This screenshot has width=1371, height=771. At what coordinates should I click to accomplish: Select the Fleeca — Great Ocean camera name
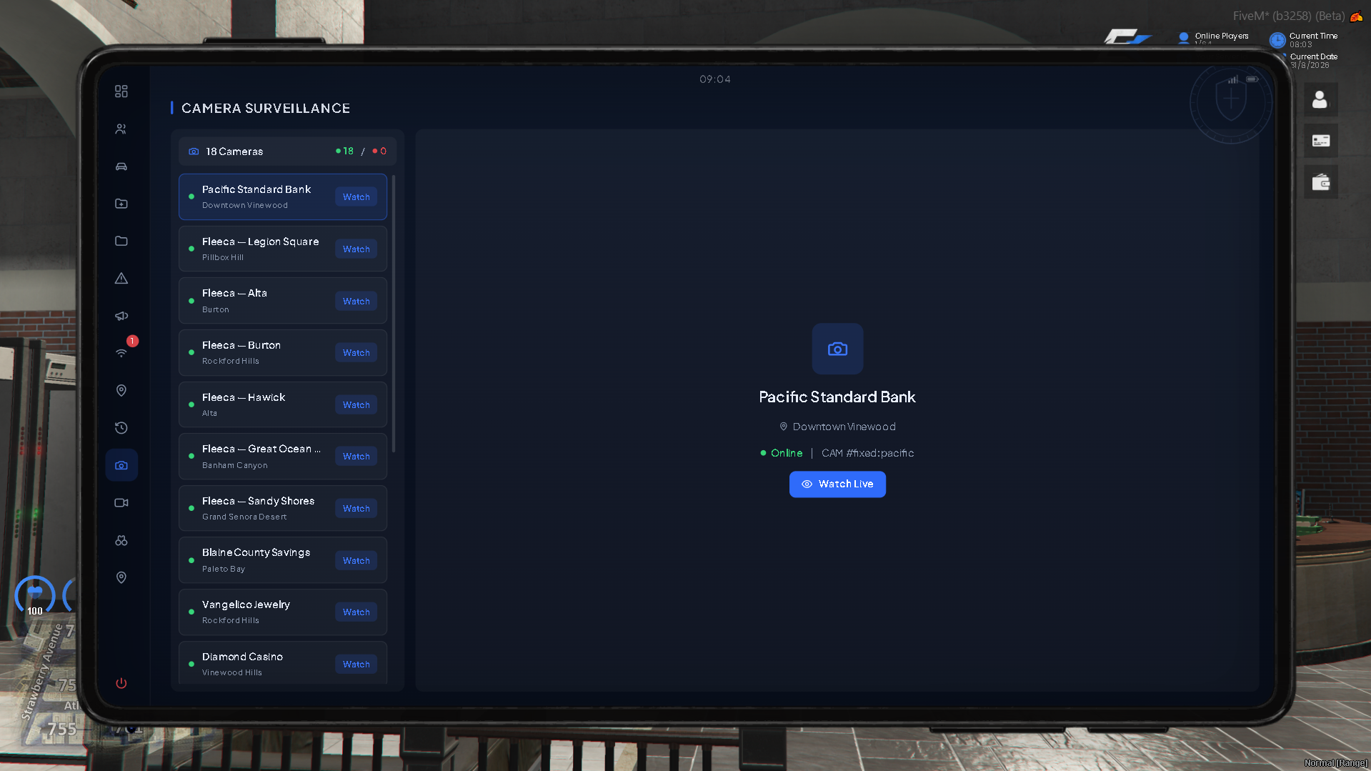point(261,449)
